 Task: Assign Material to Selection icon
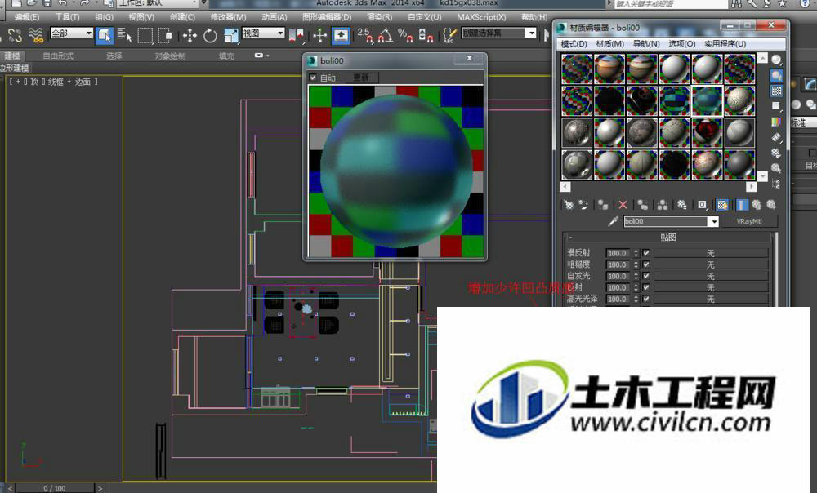tap(603, 205)
